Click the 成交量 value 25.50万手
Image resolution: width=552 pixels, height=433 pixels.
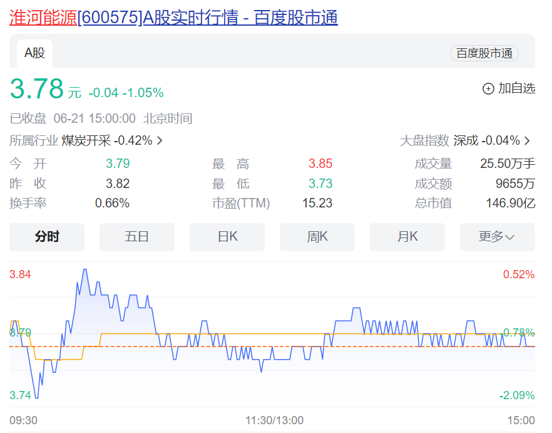(508, 164)
